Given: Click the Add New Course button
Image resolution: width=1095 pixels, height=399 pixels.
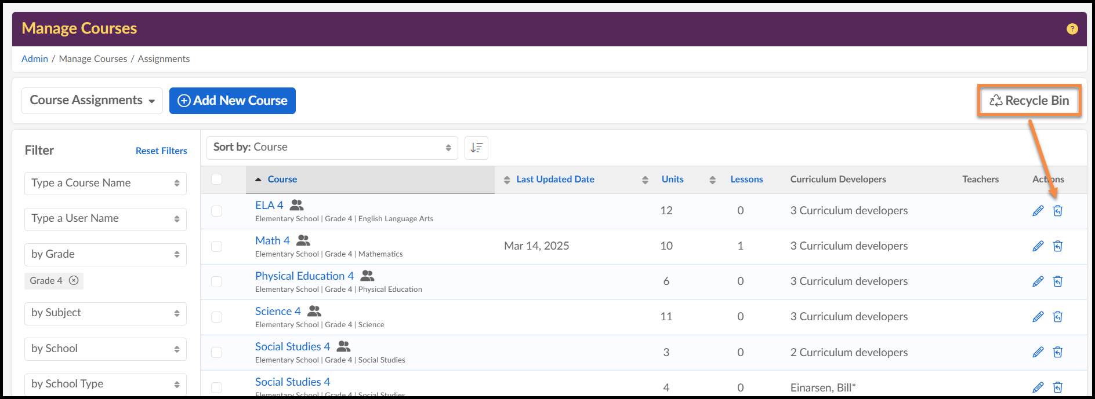Looking at the screenshot, I should pyautogui.click(x=233, y=101).
